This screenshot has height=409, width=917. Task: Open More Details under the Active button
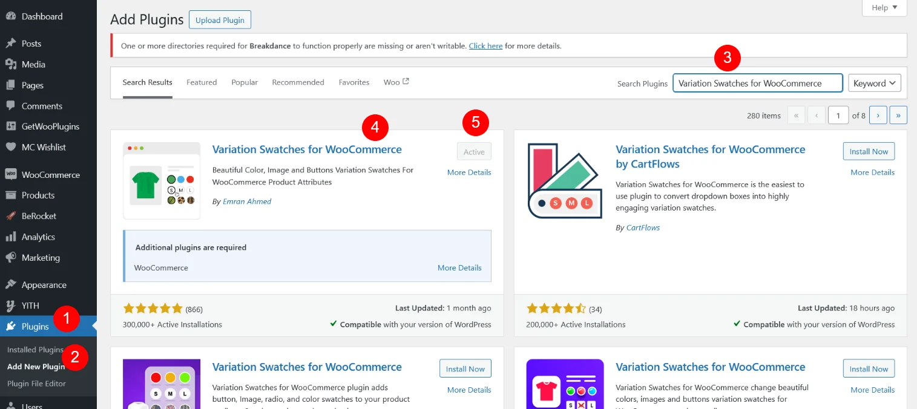[x=469, y=172]
